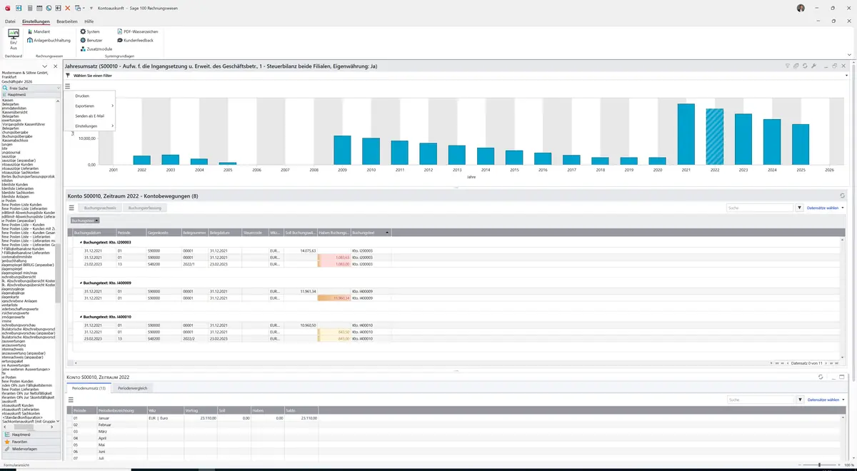Screen dimensions: 857x471
Task: Open Kontobewegungen hamburger menu
Action: pyautogui.click(x=71, y=208)
